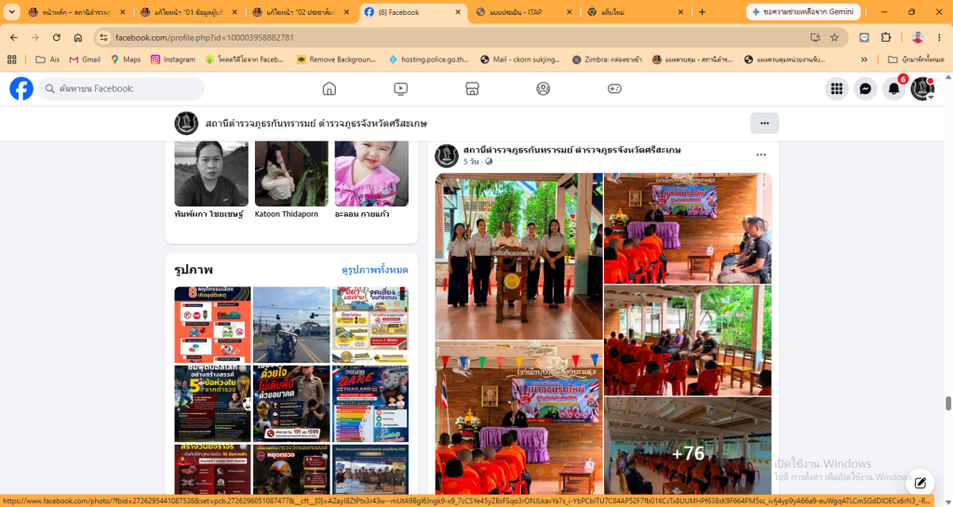View site information icon in address bar
This screenshot has width=953, height=507.
(x=103, y=37)
